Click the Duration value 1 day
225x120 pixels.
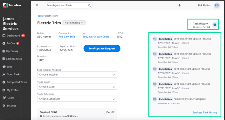point(40,60)
